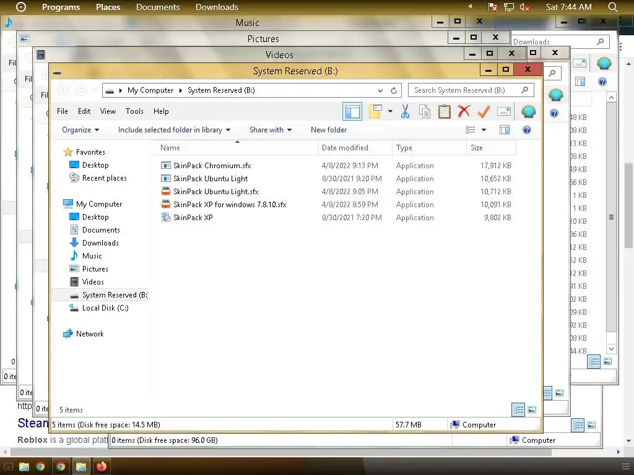The height and width of the screenshot is (475, 634).
Task: Open the Help menu
Action: [x=161, y=111]
